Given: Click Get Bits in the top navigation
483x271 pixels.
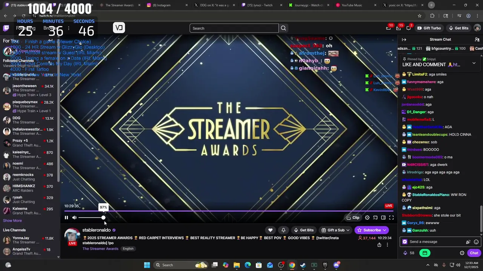Looking at the screenshot, I should 458,28.
